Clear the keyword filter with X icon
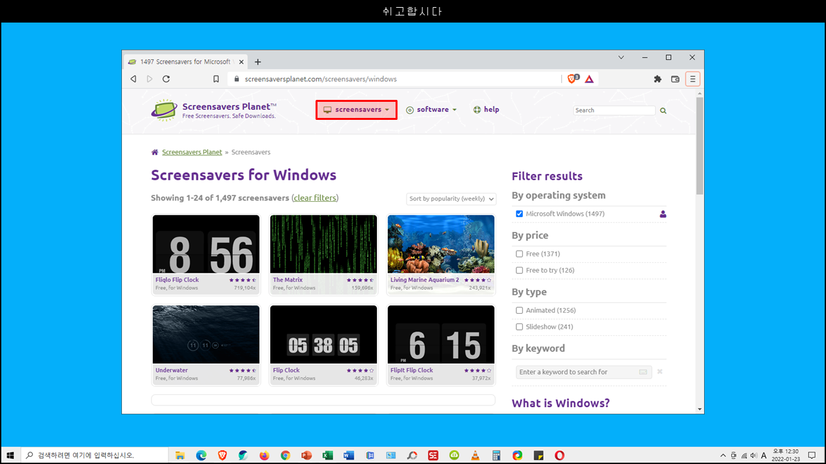This screenshot has height=464, width=826. [x=660, y=372]
